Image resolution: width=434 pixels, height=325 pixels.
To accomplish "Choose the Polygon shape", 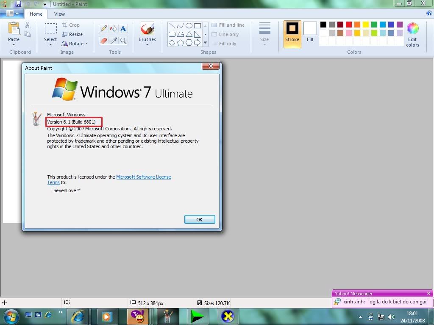I will click(180, 34).
